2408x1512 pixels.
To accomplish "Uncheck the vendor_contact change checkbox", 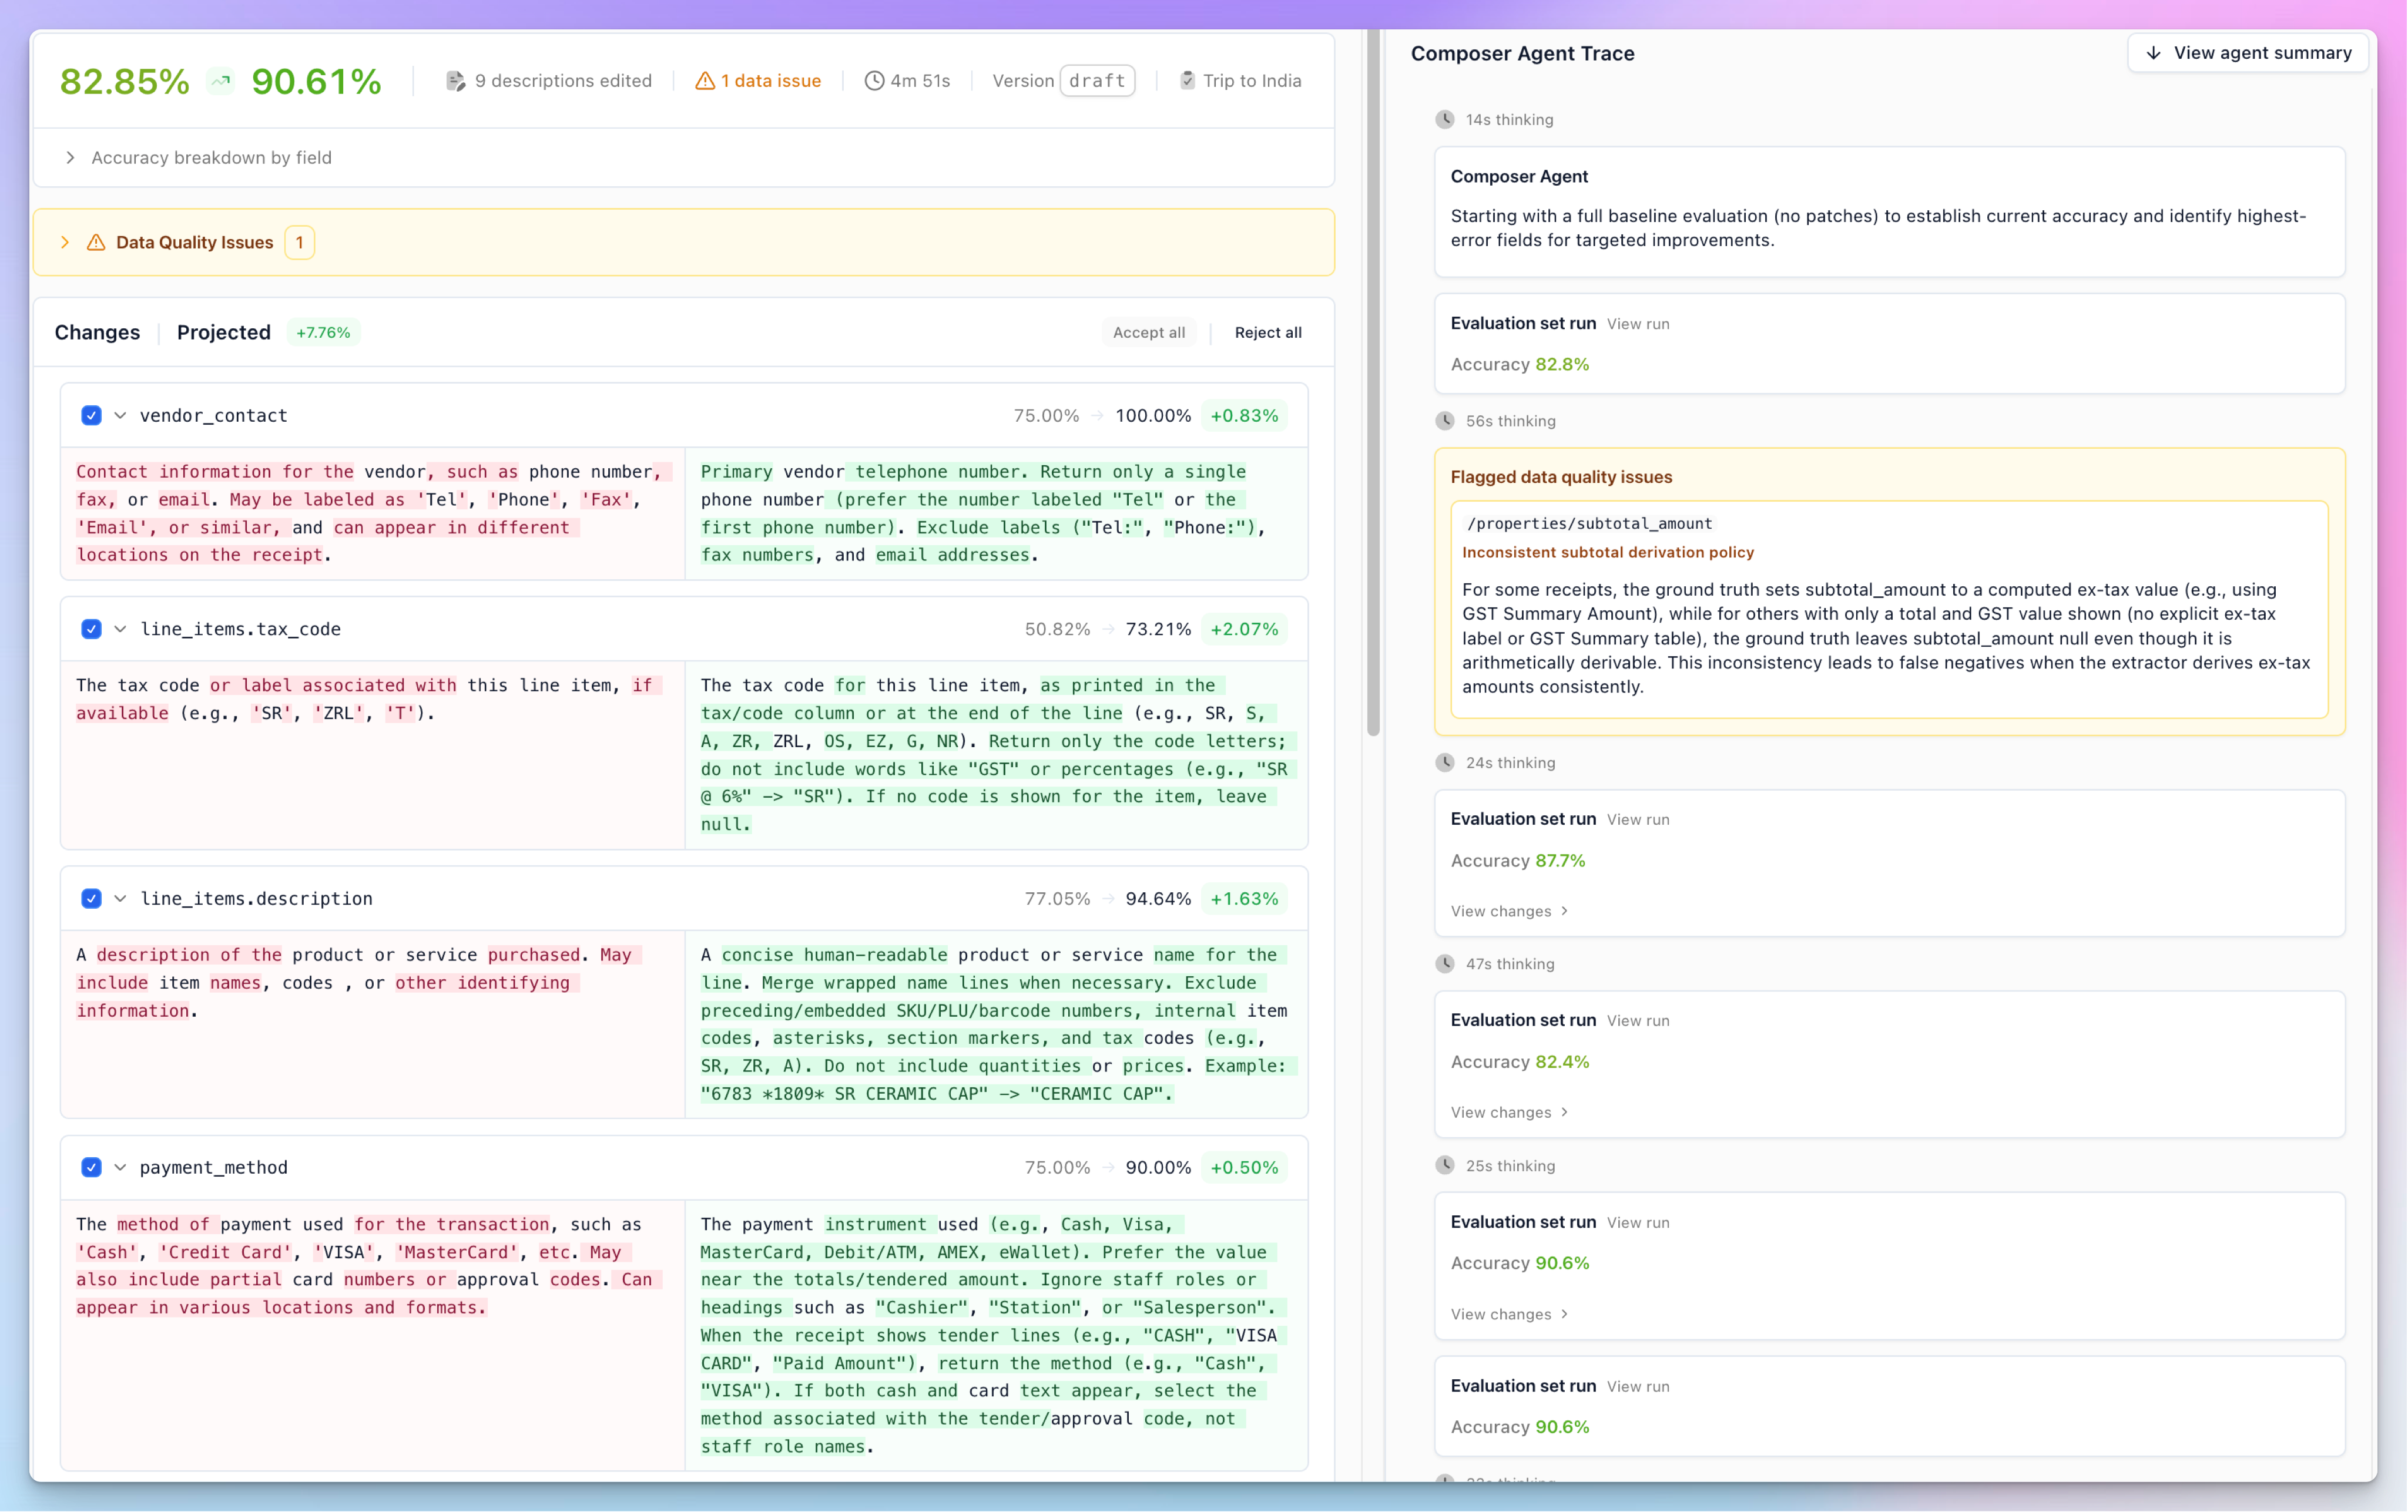I will [x=91, y=415].
